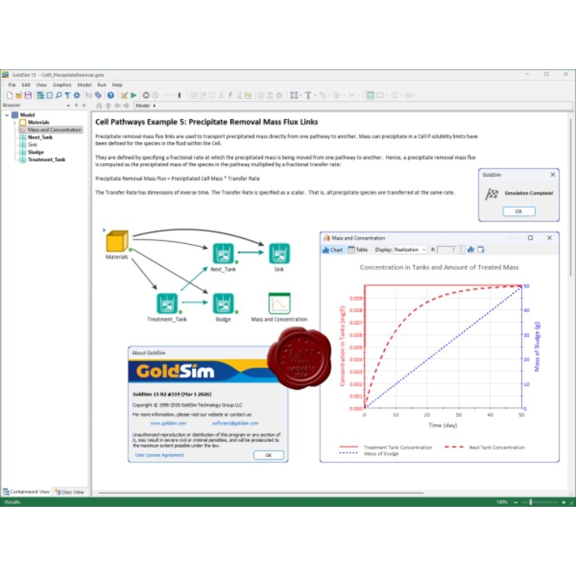
Task: Toggle the browser pane toolbar icon
Action: point(40,96)
